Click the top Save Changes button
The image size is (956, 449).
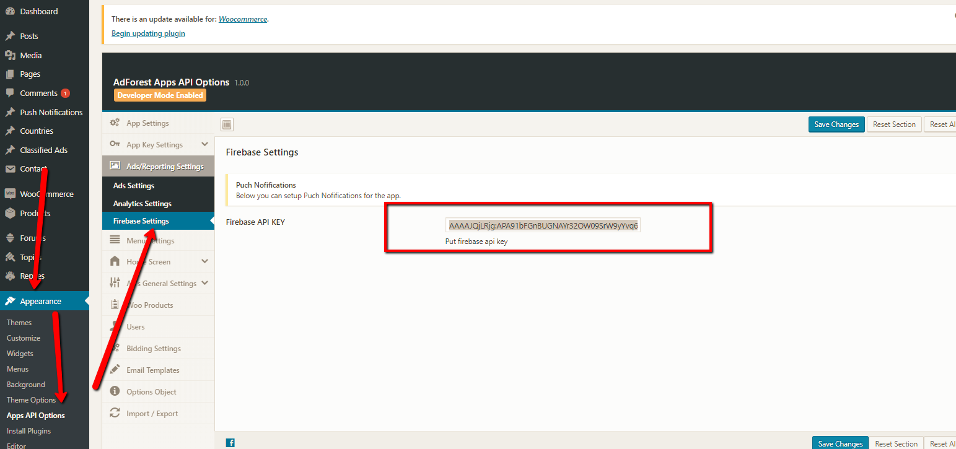(x=836, y=124)
